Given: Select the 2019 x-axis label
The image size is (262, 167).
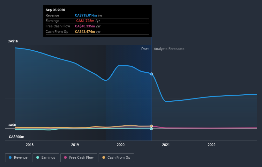Looking at the screenshot, I should coord(75,145).
